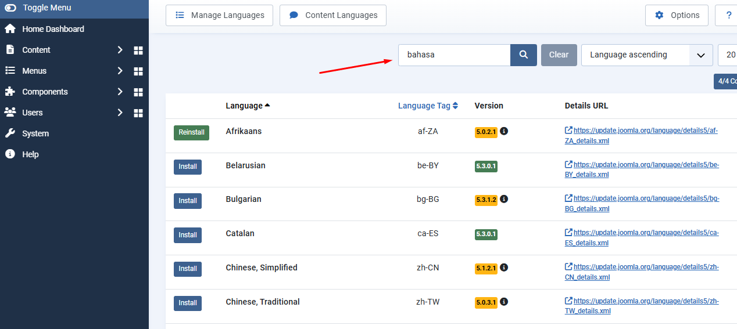
Task: Open Users dashboard grid icon
Action: [x=138, y=113]
